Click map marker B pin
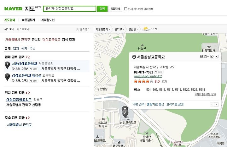Image resolution: width=227 pixels, height=147 pixels. click(125, 108)
